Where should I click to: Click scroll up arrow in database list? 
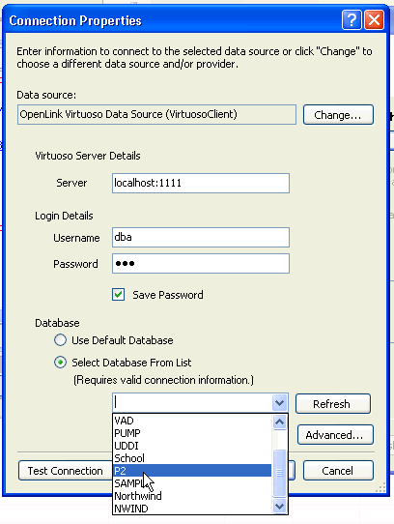tap(279, 422)
